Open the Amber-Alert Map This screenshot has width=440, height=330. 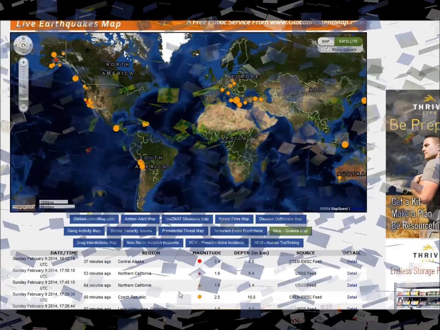[x=140, y=219]
